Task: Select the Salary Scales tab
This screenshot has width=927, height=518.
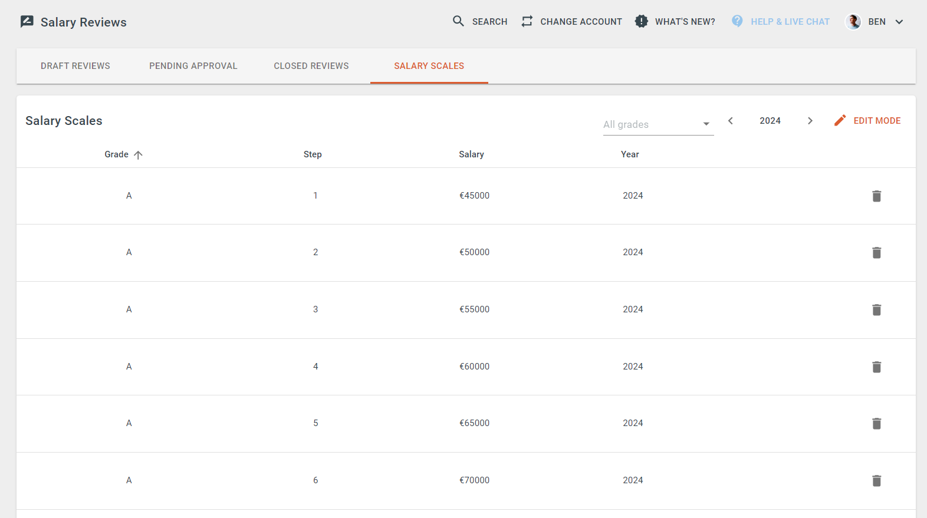Action: (429, 66)
